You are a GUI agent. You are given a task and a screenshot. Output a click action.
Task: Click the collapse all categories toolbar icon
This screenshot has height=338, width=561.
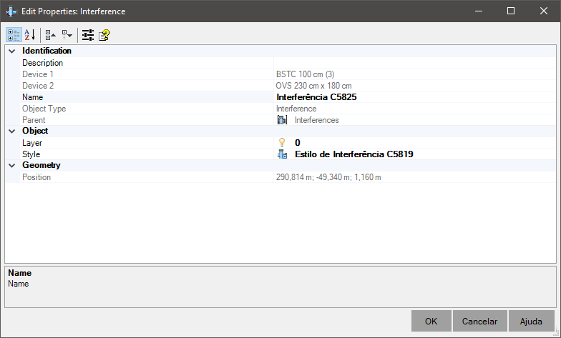[x=50, y=35]
